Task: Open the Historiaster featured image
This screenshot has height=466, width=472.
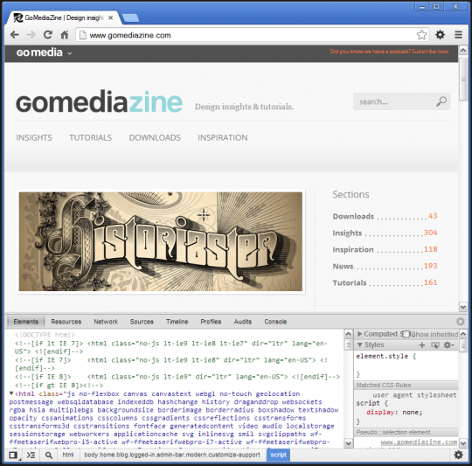Action: pos(161,241)
